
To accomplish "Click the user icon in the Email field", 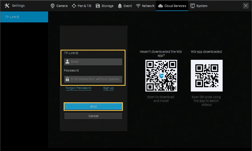I will [x=67, y=62].
